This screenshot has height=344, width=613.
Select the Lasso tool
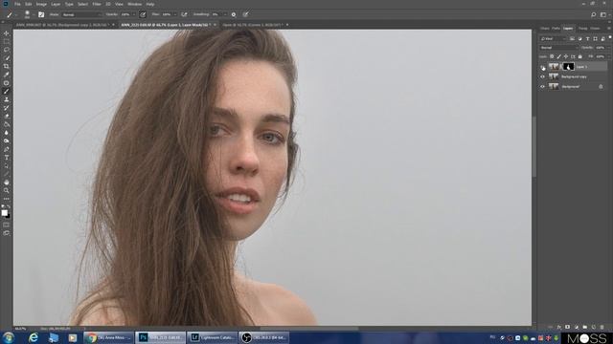[x=7, y=50]
